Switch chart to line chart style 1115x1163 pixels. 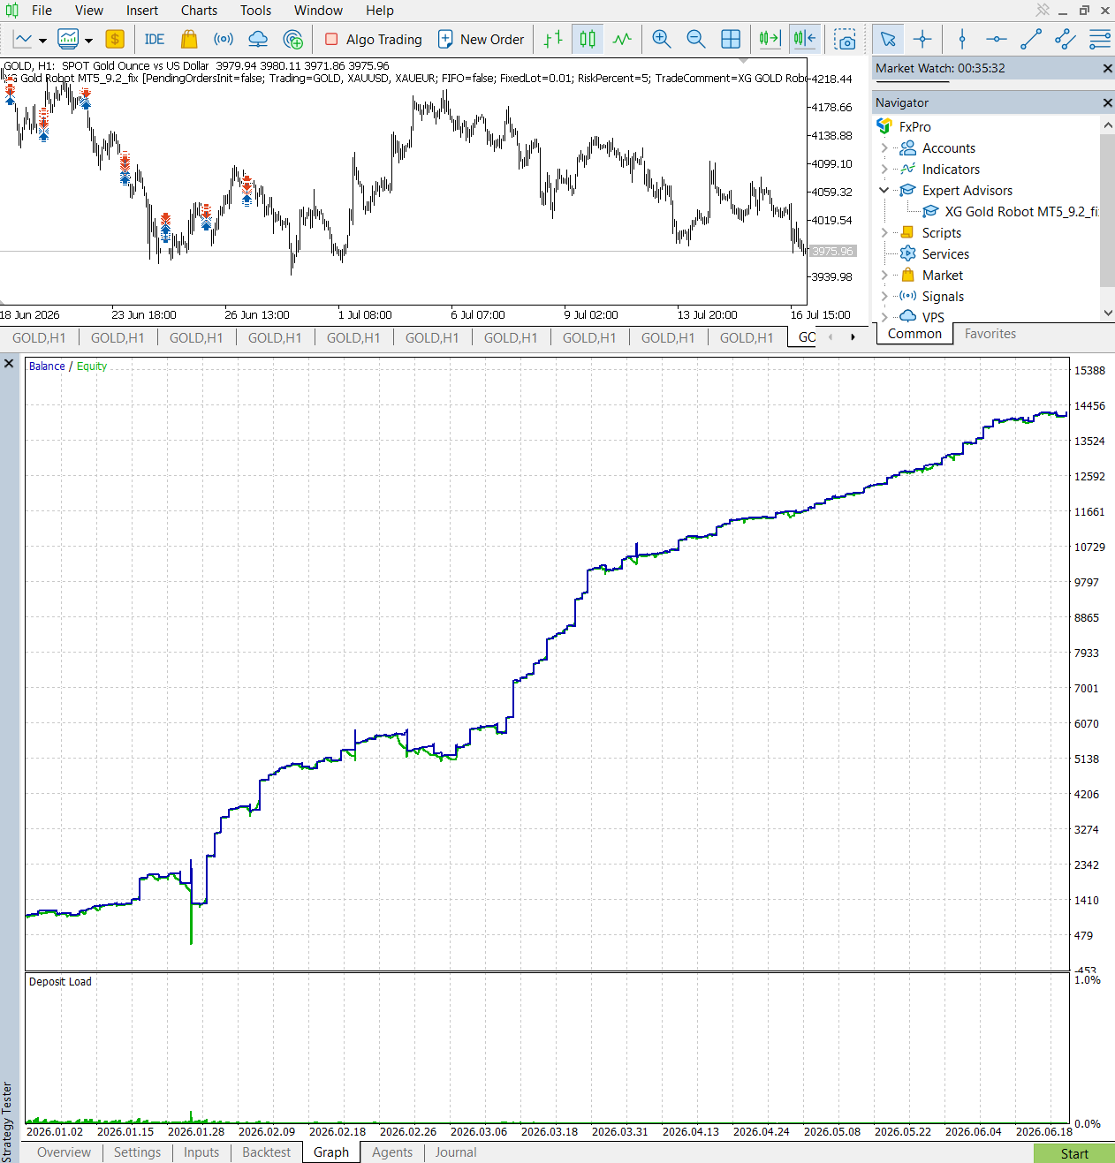(622, 39)
